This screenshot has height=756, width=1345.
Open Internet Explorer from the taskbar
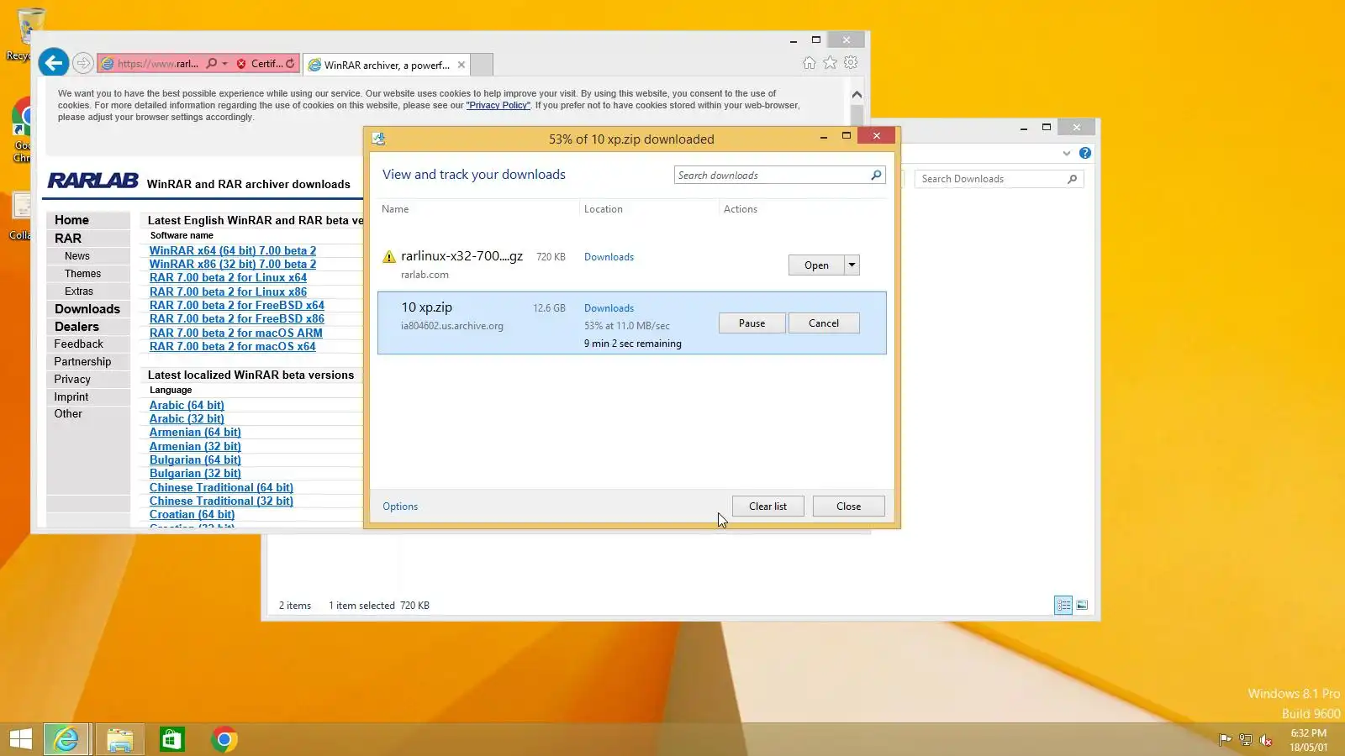(66, 739)
